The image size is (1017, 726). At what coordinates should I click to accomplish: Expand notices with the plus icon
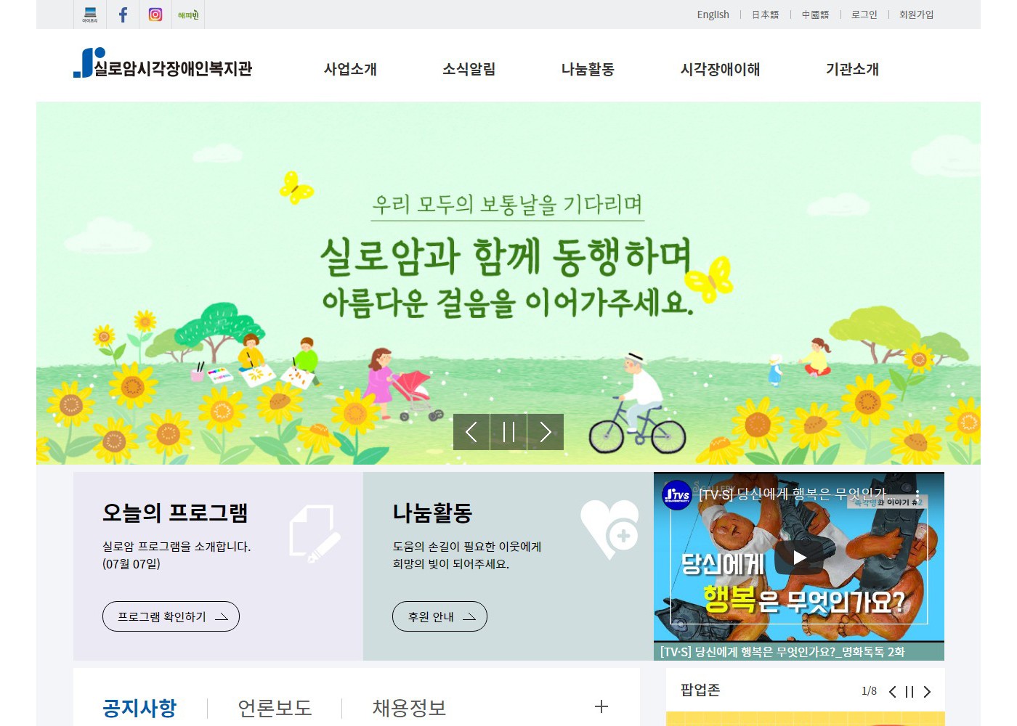tap(601, 706)
